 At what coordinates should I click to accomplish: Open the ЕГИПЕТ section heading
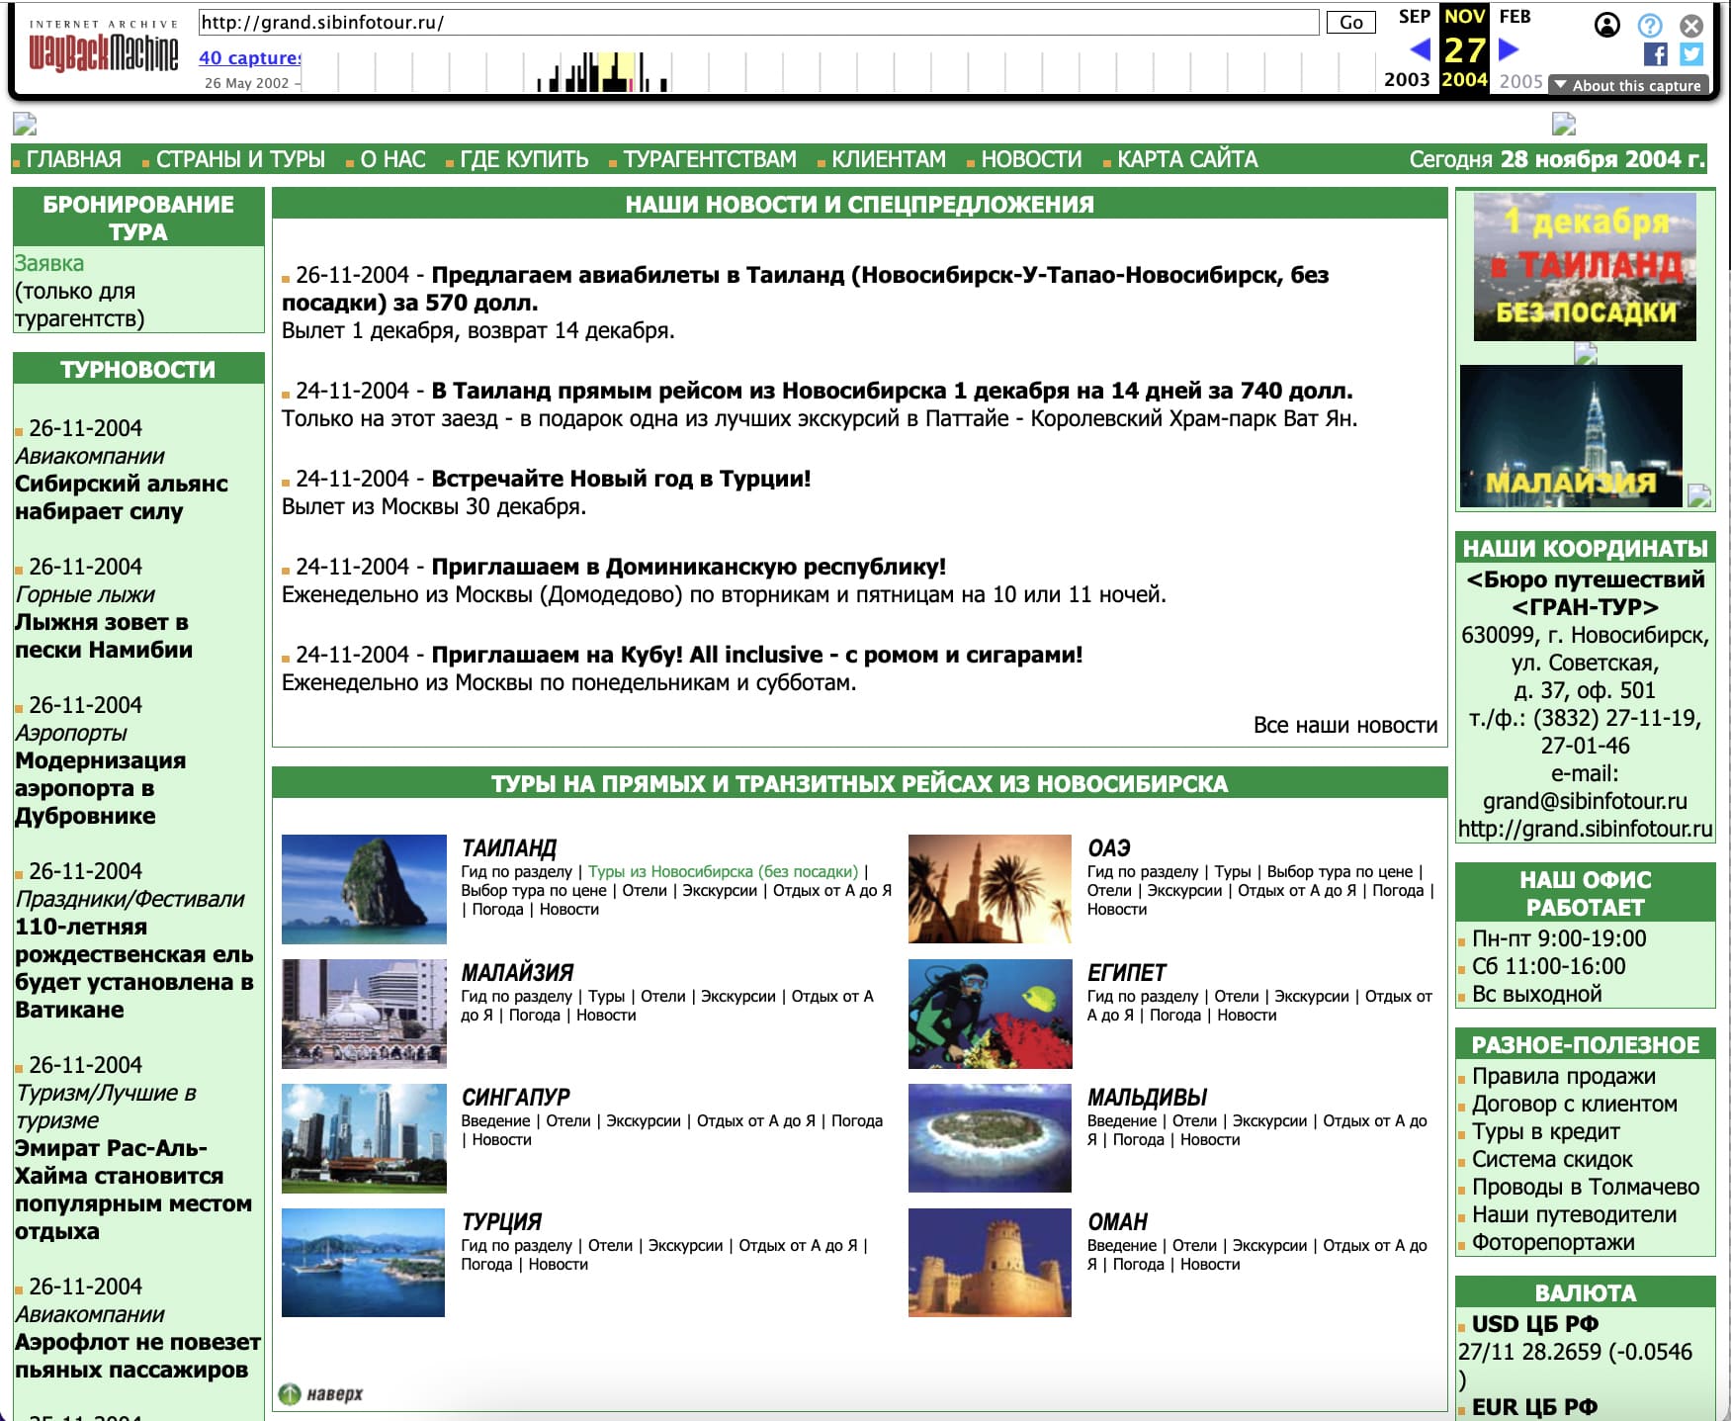click(1127, 972)
